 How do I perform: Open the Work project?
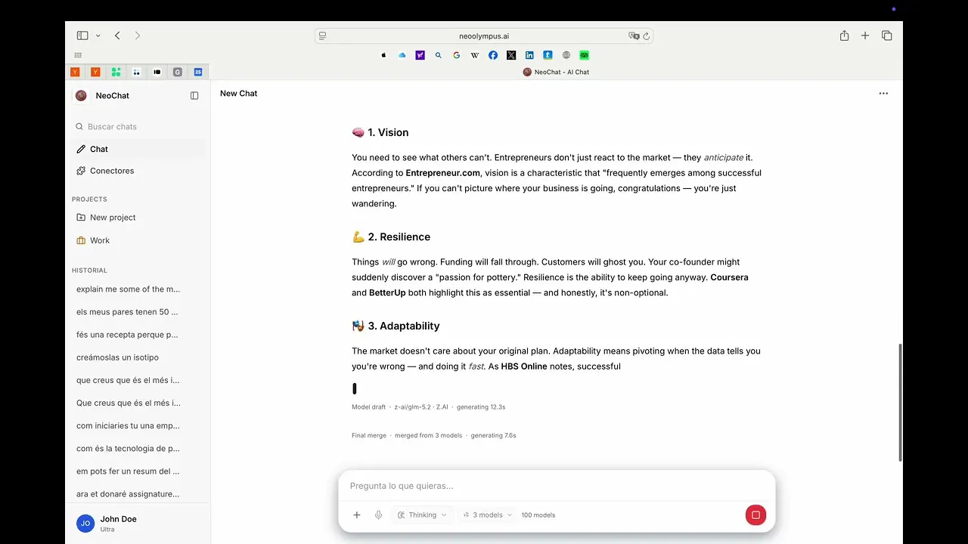138,240
